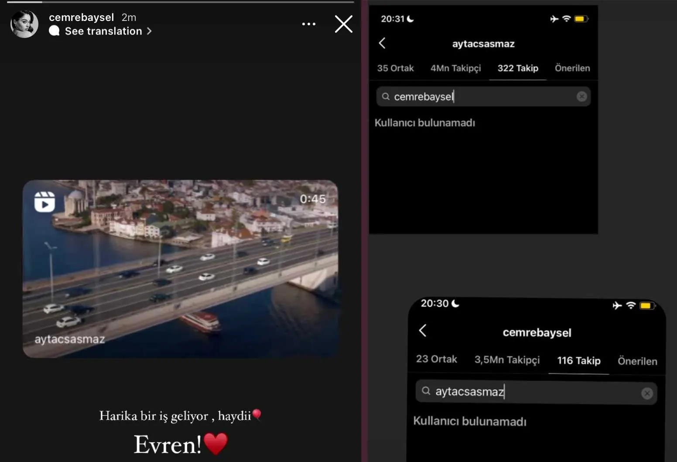Select the 116 Takip tab

[x=579, y=360]
